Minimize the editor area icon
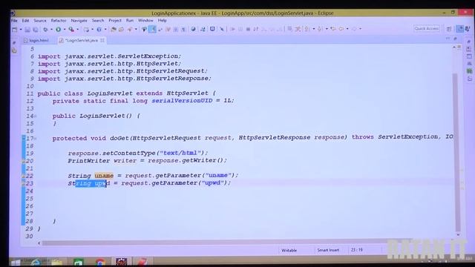 (x=448, y=39)
